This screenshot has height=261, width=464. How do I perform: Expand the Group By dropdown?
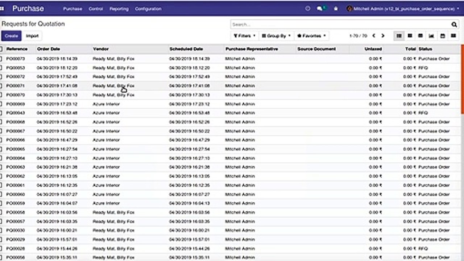[x=276, y=36]
